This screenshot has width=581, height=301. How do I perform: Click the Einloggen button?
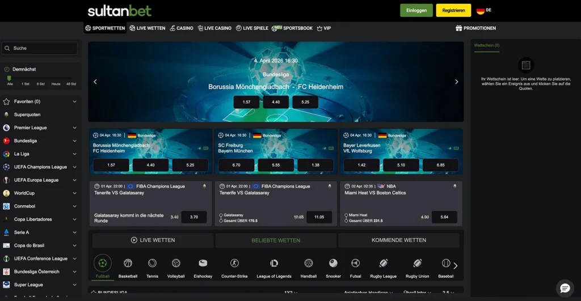[x=416, y=10]
